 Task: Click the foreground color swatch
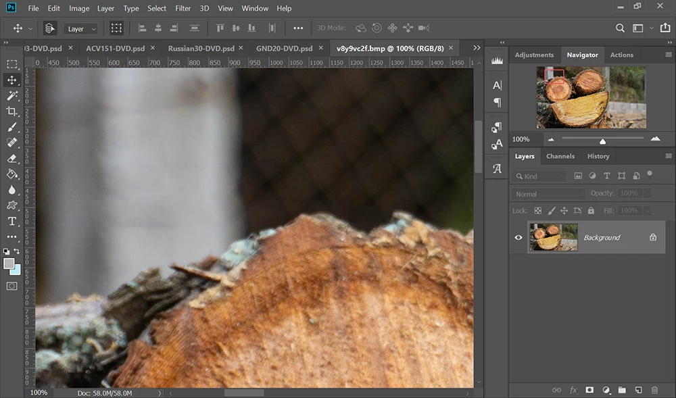pos(9,264)
